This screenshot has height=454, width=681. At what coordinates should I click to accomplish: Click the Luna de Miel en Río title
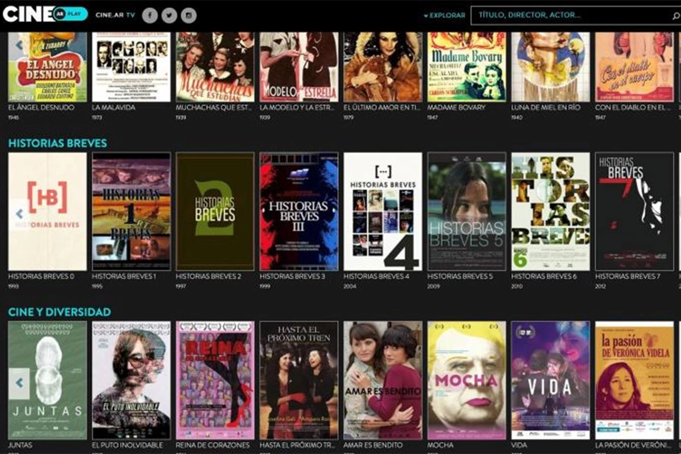coord(546,107)
